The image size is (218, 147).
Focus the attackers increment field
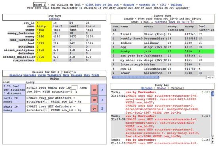[x=47, y=102]
